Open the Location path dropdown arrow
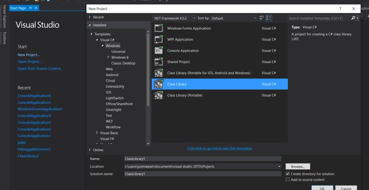Viewport: 369px width, 190px height. [279, 166]
